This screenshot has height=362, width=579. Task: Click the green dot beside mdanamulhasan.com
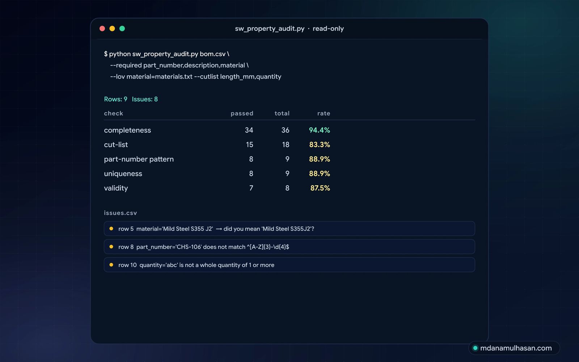tap(476, 348)
